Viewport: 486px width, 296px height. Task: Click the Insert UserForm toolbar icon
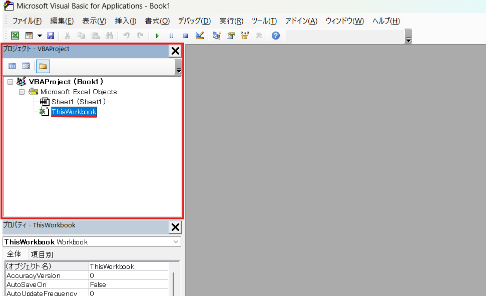(29, 36)
